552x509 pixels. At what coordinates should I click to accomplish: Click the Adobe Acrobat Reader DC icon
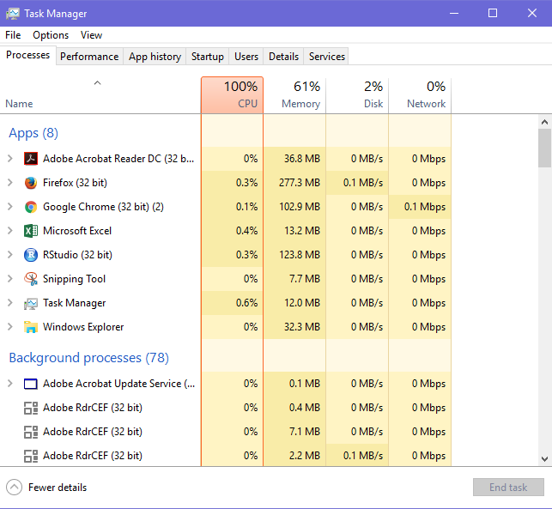coord(31,159)
